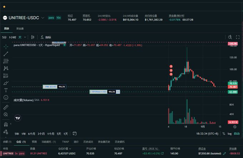Click the 145.90 liquidation price label on axis
Image resolution: width=243 pixels, height=158 pixels.
[233, 44]
